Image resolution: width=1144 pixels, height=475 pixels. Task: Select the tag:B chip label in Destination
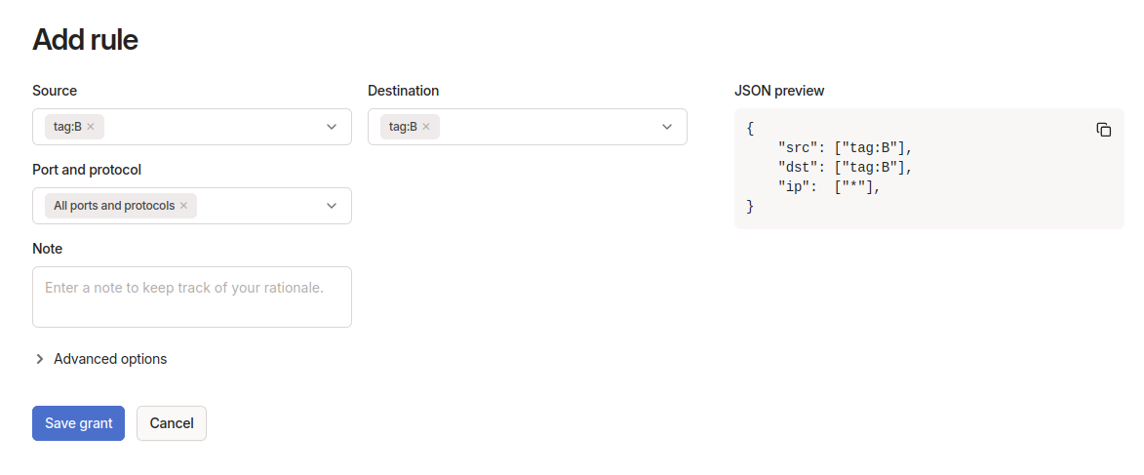click(x=403, y=127)
